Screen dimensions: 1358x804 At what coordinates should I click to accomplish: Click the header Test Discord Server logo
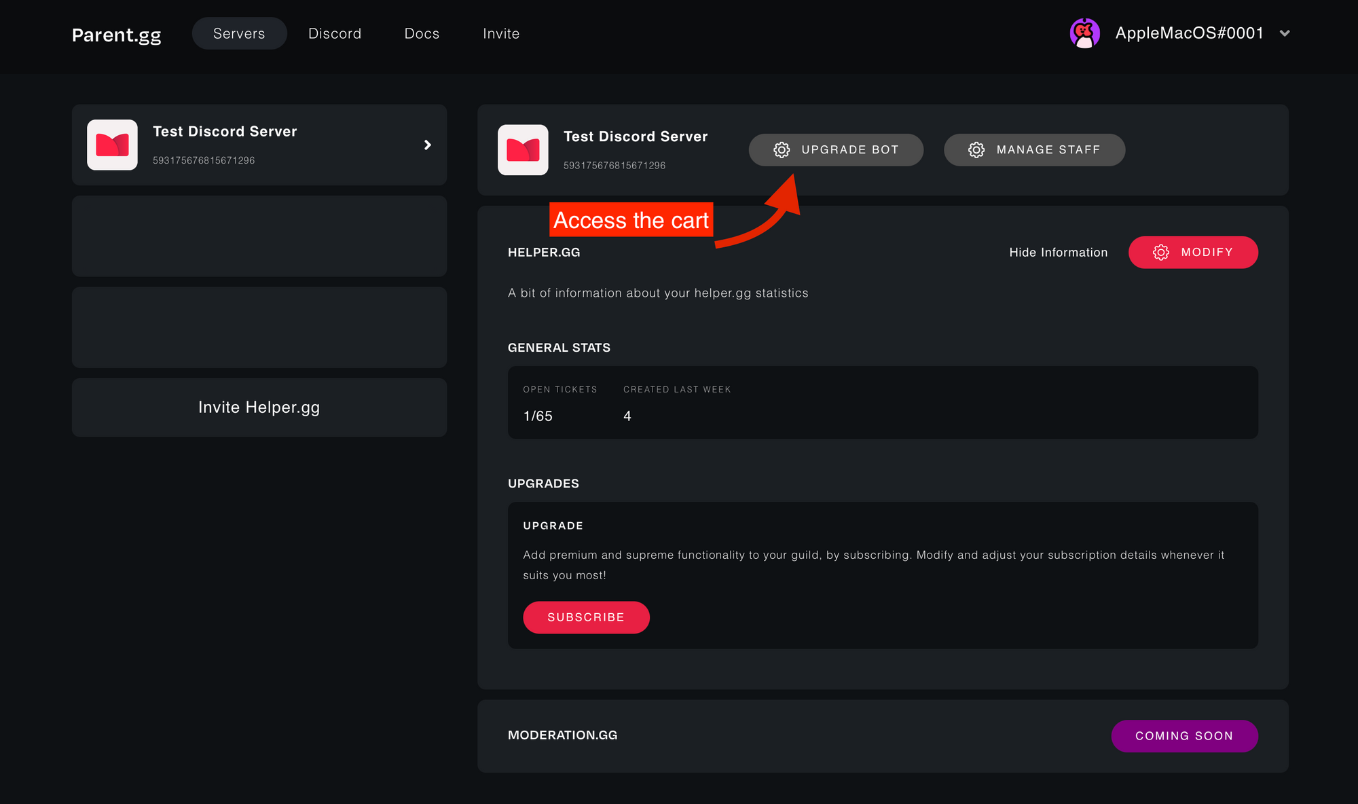coord(523,149)
